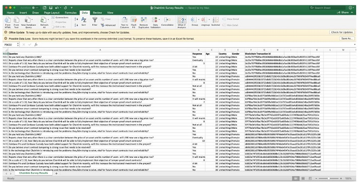Click the Check for Updates button
Image resolution: width=359 pixels, height=182 pixels.
coord(342,33)
